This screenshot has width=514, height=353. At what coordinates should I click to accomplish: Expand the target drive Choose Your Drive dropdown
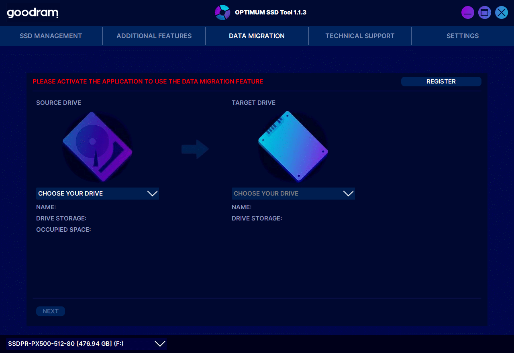click(293, 194)
